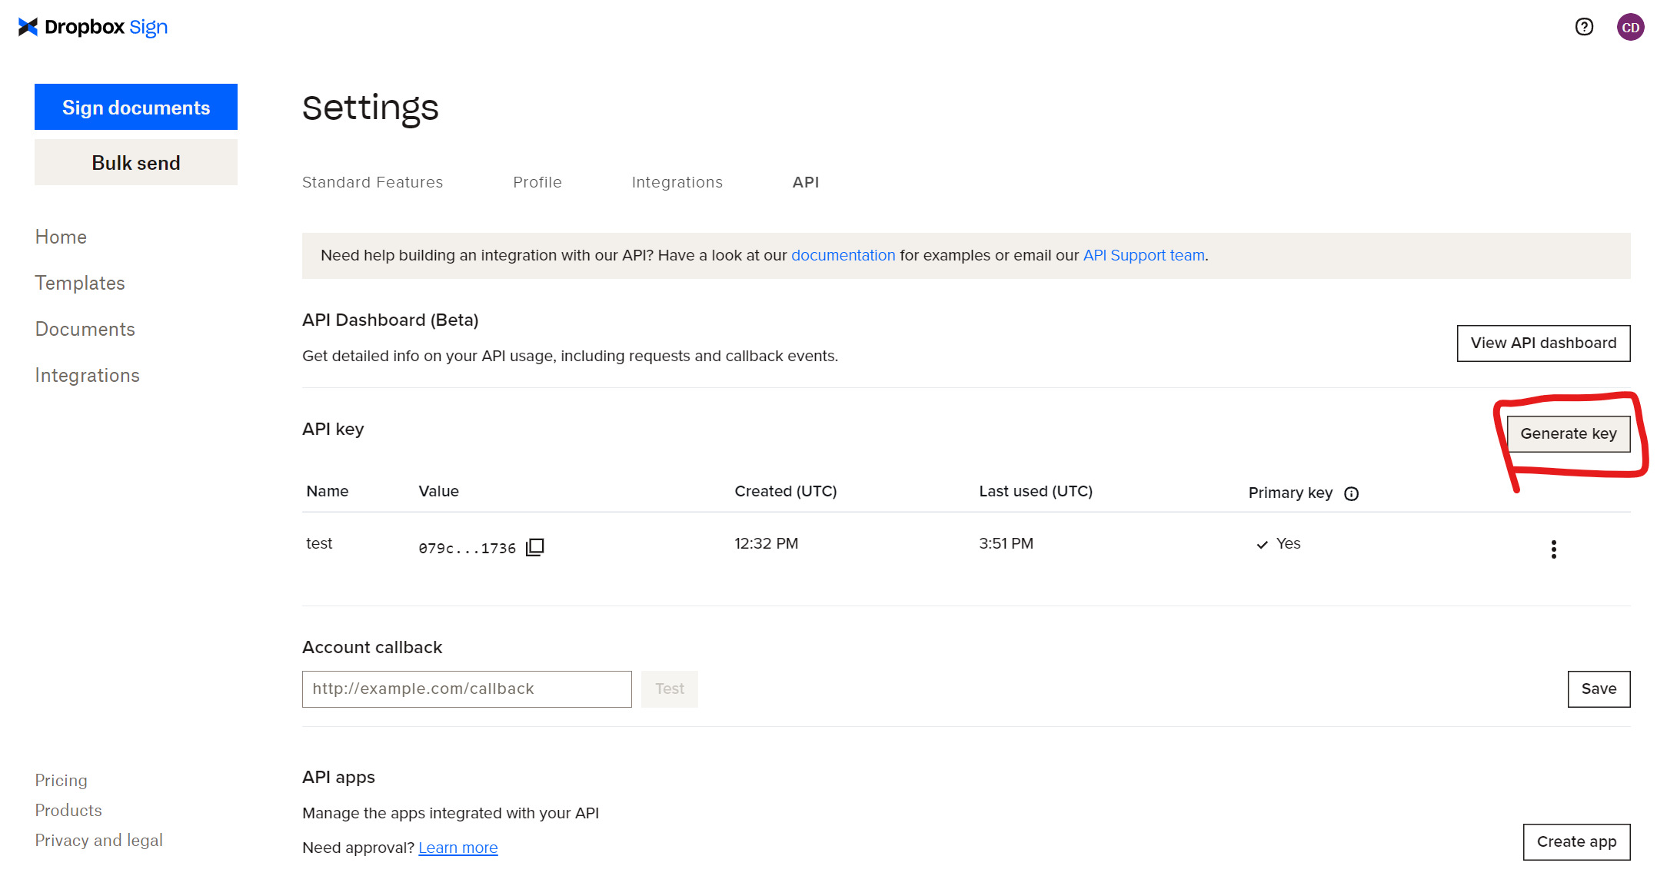Open three-dot menu for test key
1657x876 pixels.
click(x=1553, y=549)
